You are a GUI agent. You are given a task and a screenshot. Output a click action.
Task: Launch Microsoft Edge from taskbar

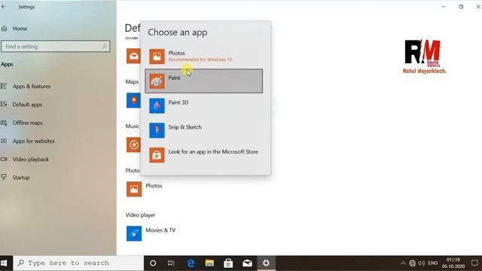(191, 263)
